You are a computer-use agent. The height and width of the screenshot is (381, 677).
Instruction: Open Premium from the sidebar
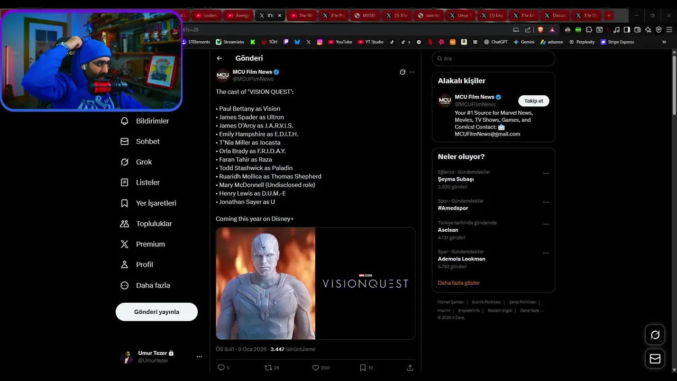(143, 244)
